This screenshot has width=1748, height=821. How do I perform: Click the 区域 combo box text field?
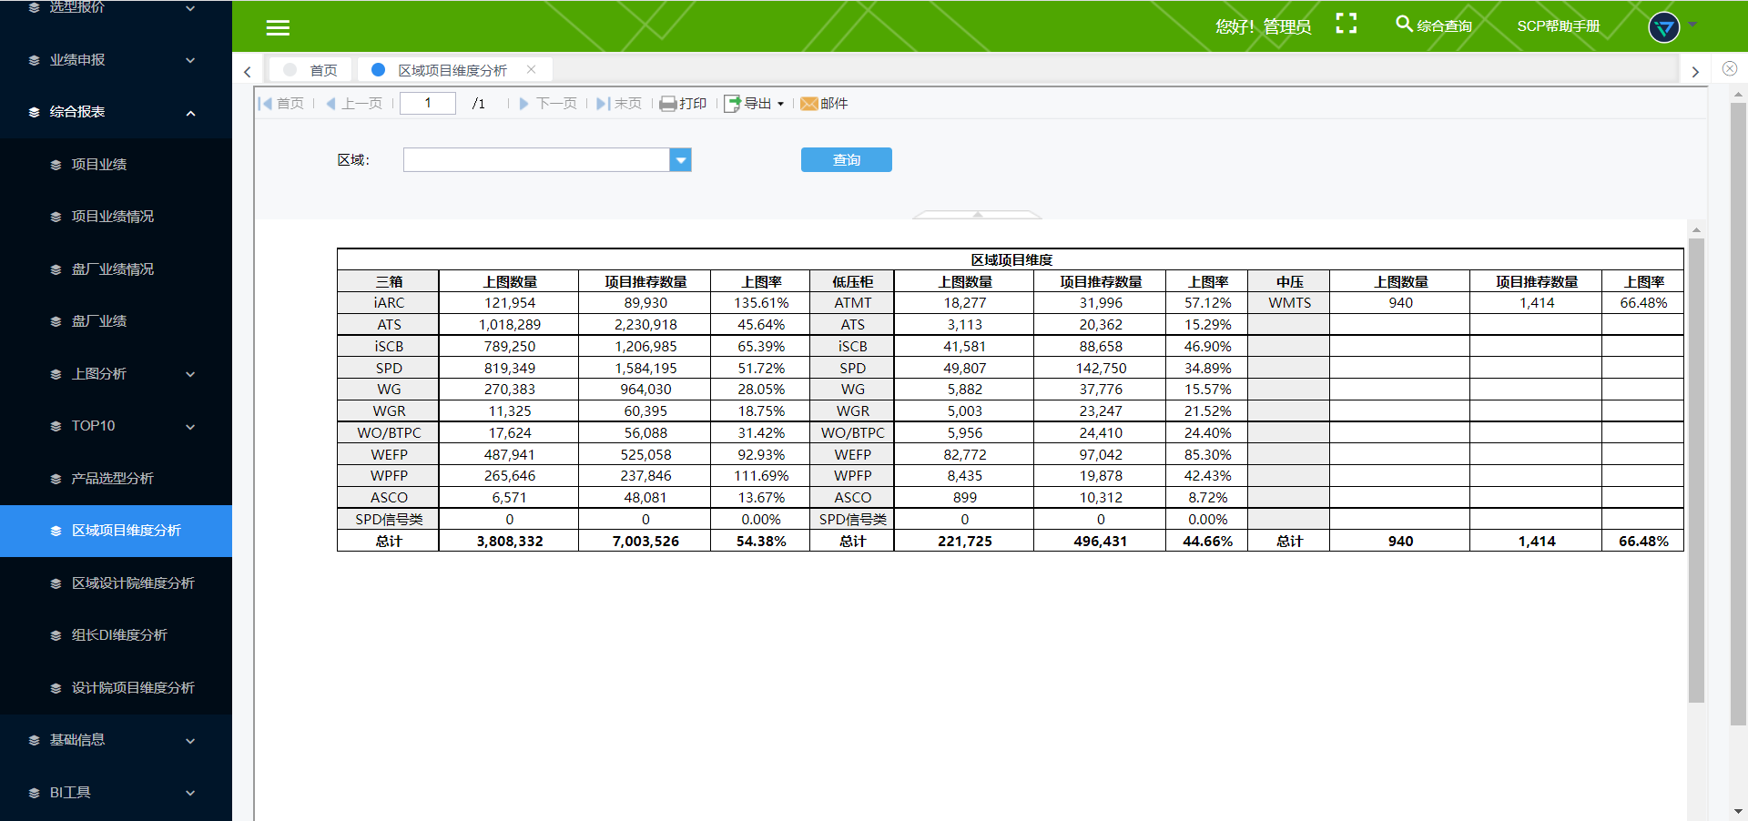click(x=536, y=160)
